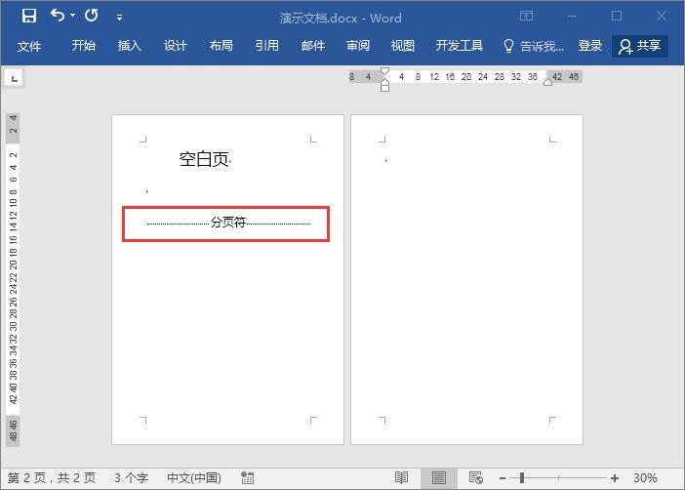Close the Word window
Image resolution: width=685 pixels, height=490 pixels.
tap(662, 17)
